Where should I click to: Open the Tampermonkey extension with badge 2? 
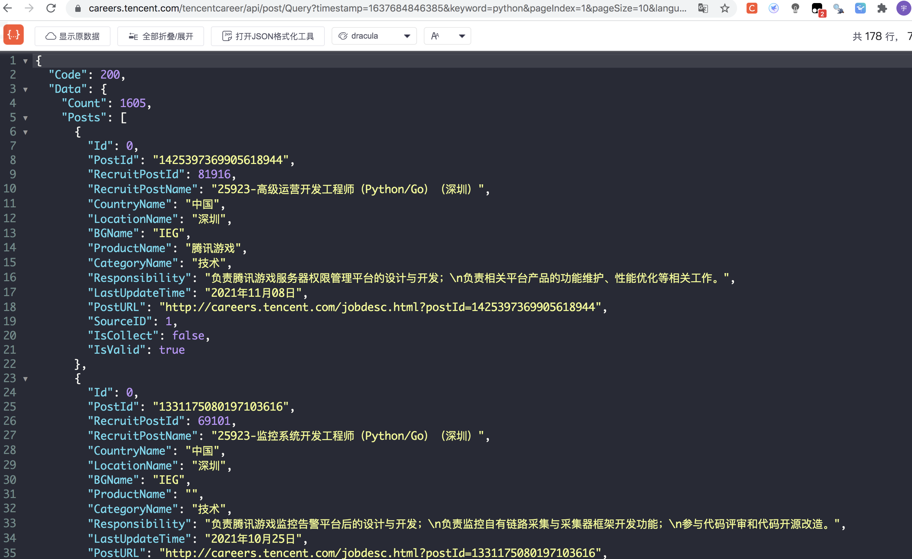(x=817, y=9)
